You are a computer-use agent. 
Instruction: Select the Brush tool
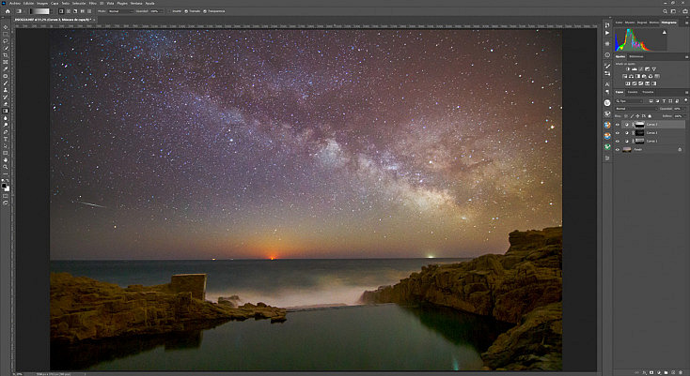click(x=5, y=83)
